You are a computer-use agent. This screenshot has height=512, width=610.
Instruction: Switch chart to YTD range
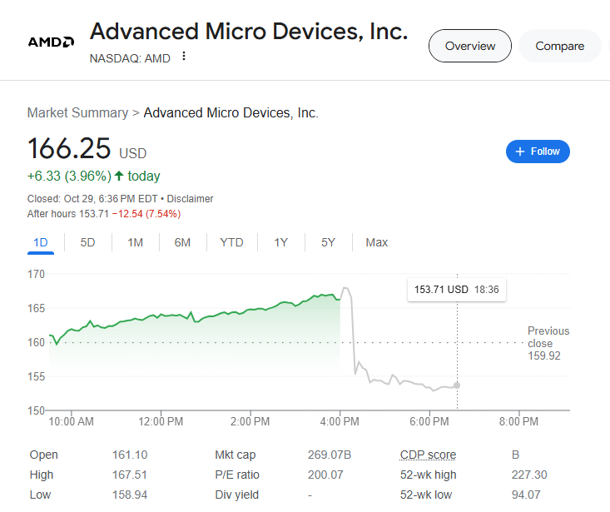(x=231, y=243)
